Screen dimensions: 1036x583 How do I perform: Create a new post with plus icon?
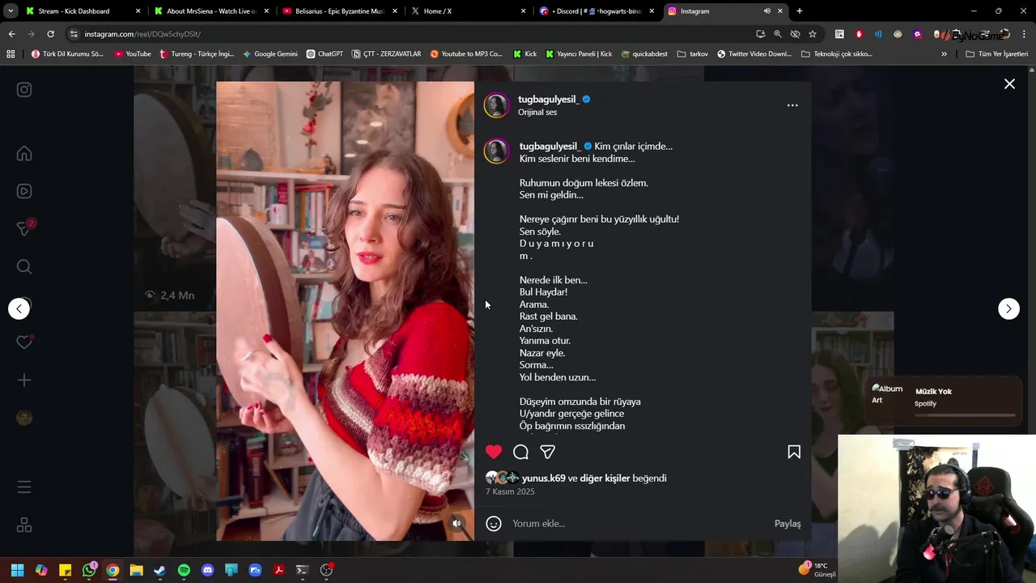[24, 380]
